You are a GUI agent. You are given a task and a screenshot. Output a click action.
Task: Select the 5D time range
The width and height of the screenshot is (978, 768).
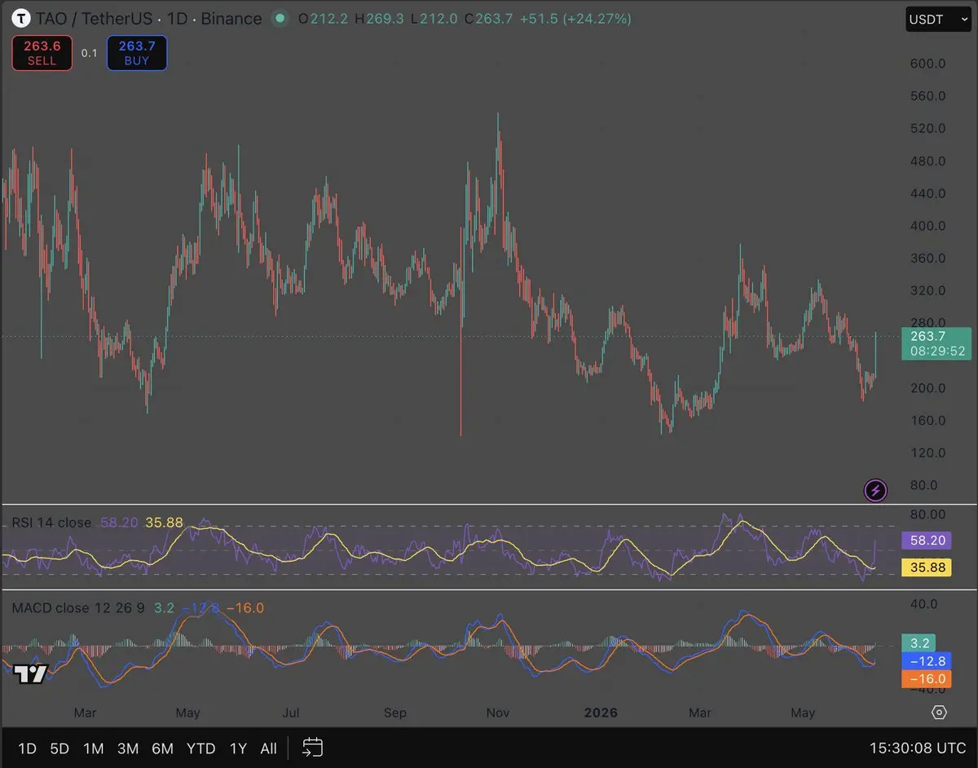tap(59, 748)
